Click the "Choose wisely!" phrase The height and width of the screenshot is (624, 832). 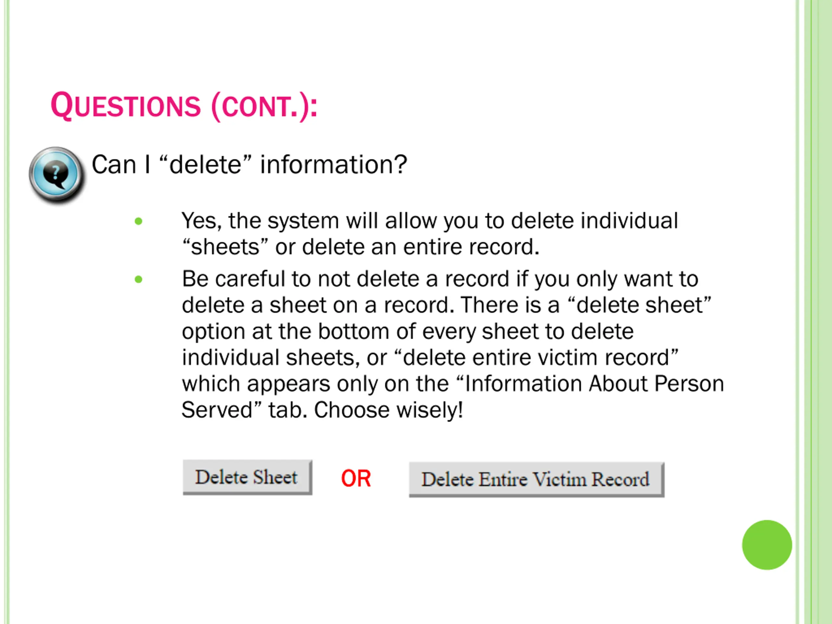click(389, 410)
